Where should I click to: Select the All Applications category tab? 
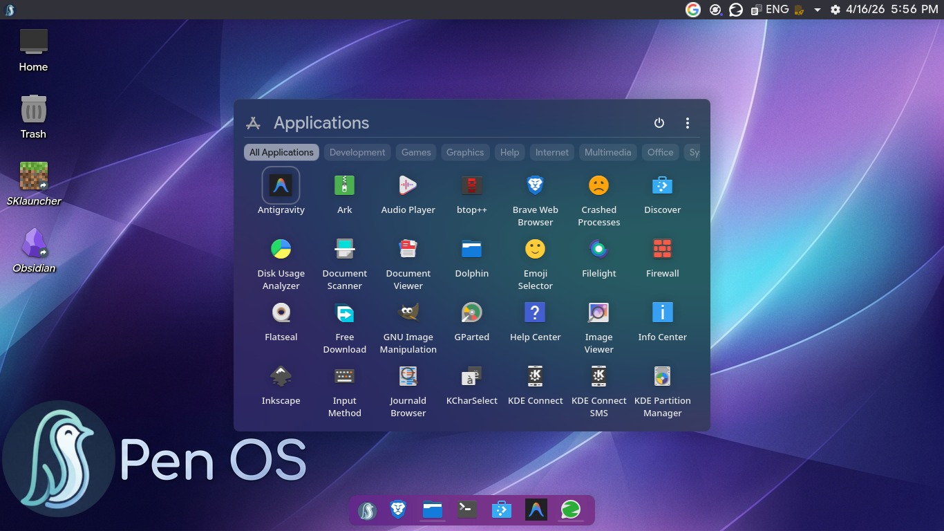pyautogui.click(x=281, y=152)
